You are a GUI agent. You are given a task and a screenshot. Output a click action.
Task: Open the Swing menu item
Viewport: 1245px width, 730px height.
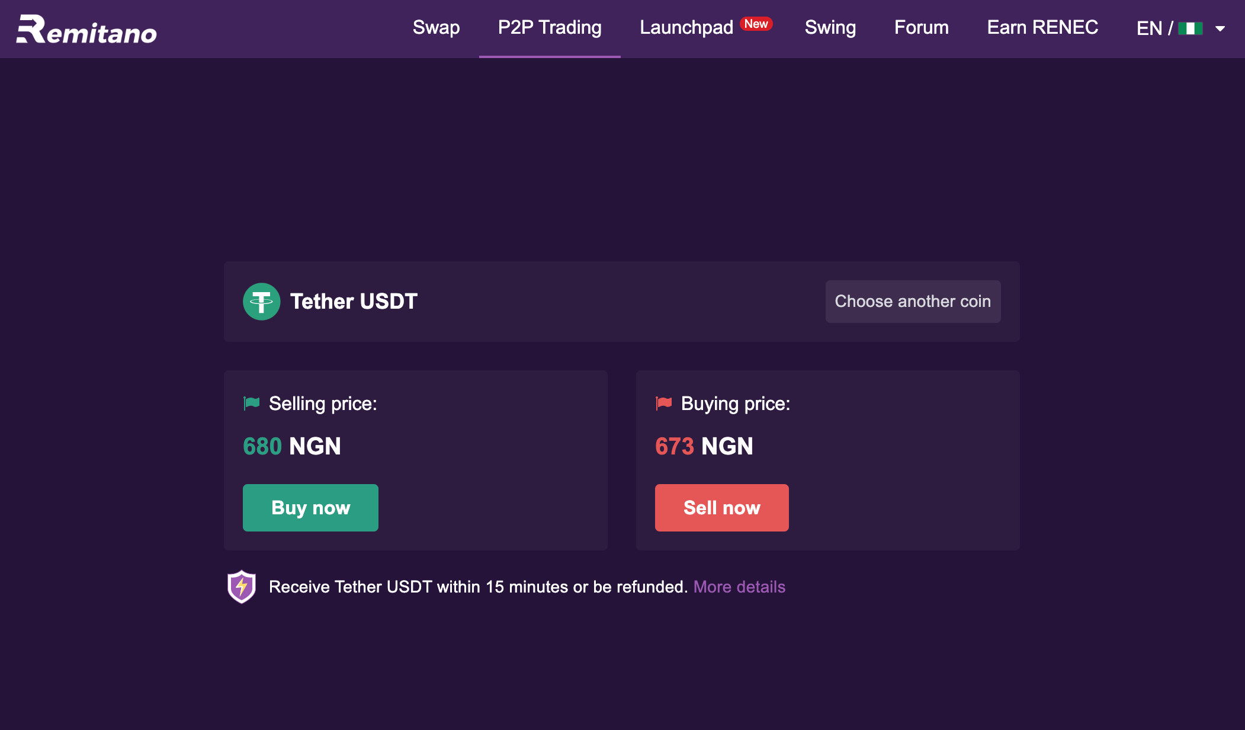[x=830, y=28]
